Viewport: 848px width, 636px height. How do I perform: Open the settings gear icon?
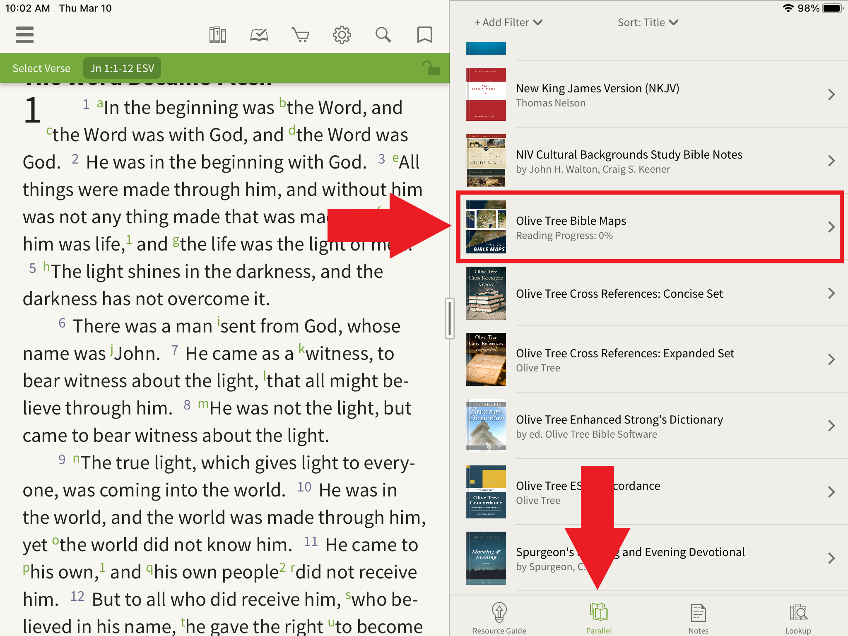342,35
